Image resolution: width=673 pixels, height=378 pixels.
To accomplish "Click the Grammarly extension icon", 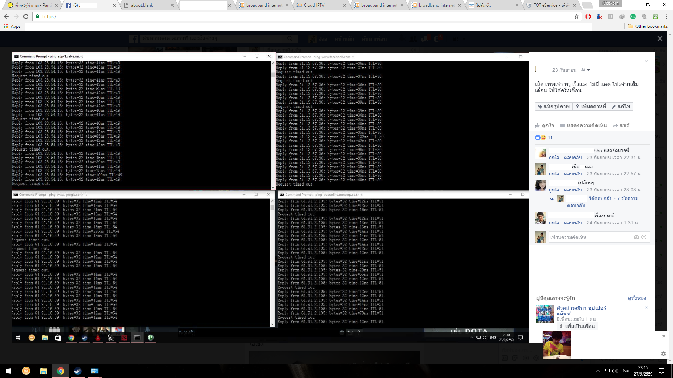I will tap(633, 16).
